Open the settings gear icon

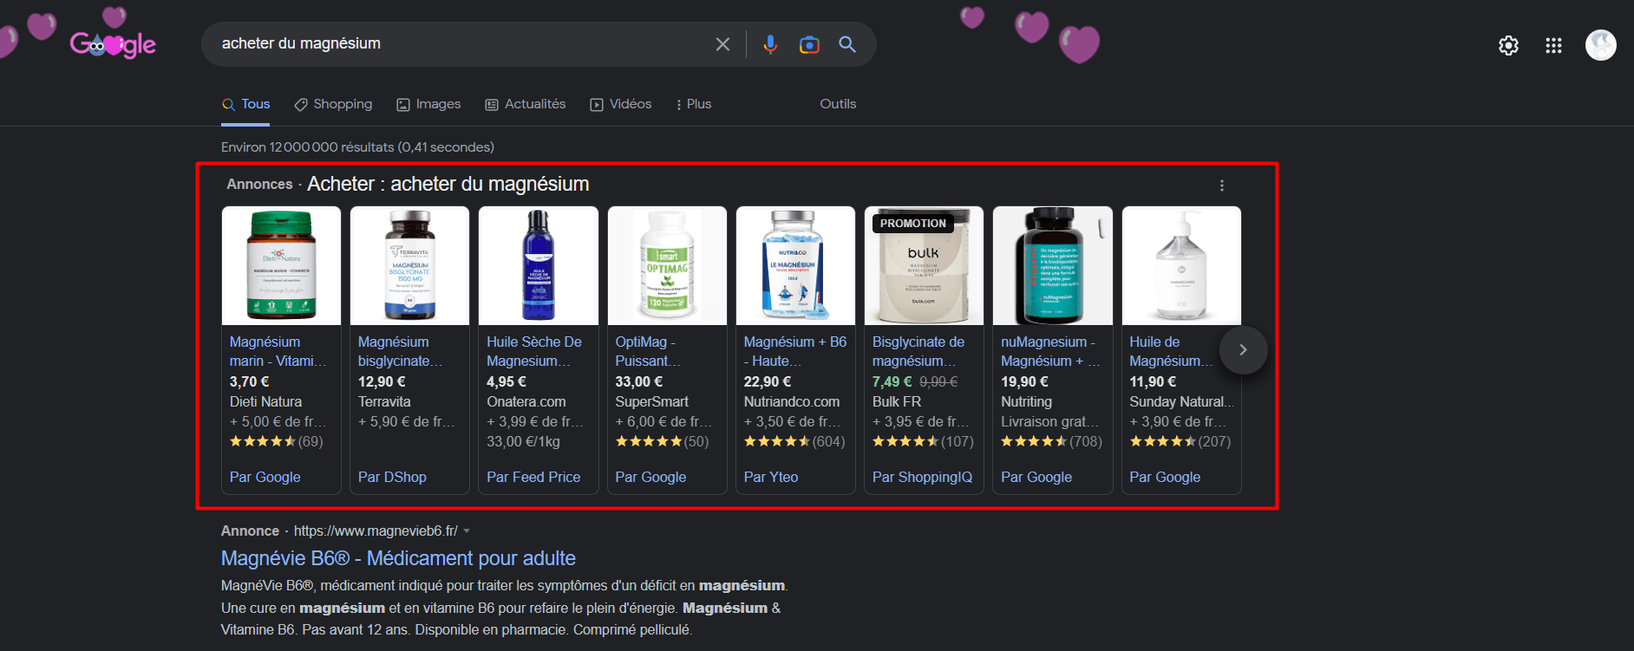tap(1509, 45)
